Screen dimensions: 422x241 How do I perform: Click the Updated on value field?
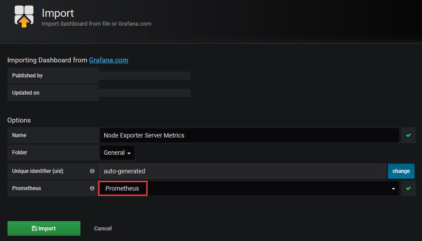click(145, 92)
